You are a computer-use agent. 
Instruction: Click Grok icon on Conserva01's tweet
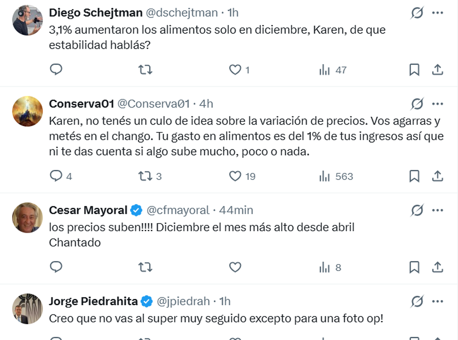(x=417, y=104)
